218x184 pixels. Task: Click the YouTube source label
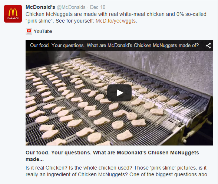pos(43,31)
